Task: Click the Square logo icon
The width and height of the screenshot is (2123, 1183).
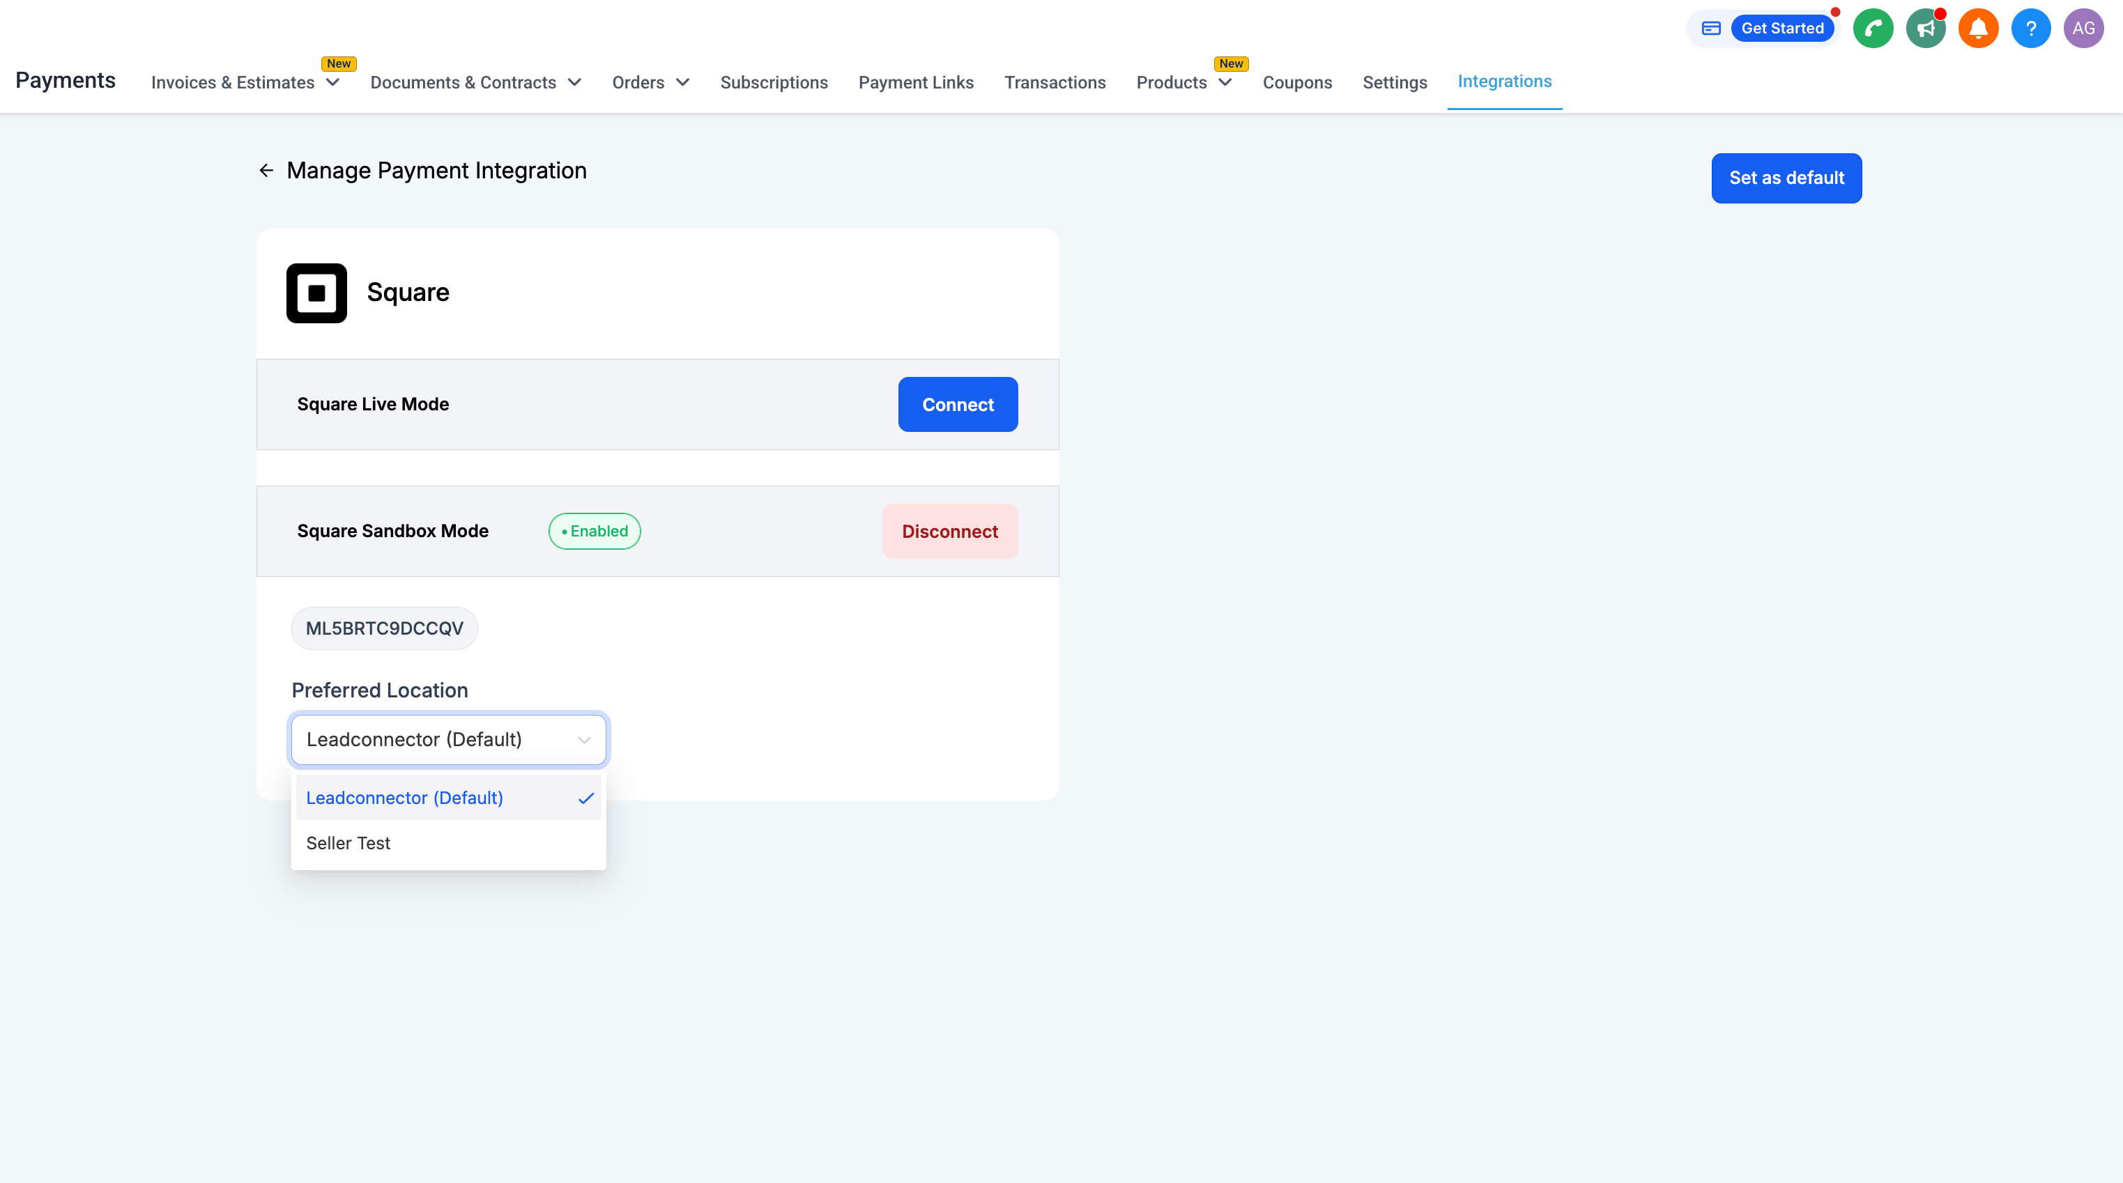Action: click(316, 293)
